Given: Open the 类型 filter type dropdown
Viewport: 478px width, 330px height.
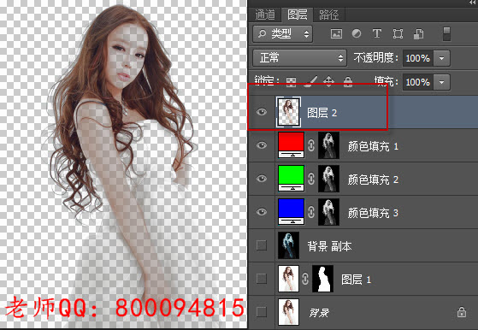Looking at the screenshot, I should pyautogui.click(x=282, y=34).
